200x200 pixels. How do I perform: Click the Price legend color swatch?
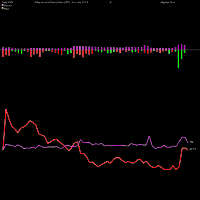pos(2,8)
